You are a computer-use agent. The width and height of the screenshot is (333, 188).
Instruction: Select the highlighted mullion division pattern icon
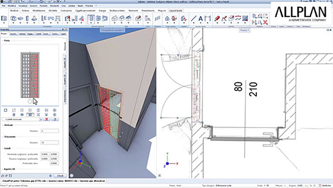click(30, 115)
